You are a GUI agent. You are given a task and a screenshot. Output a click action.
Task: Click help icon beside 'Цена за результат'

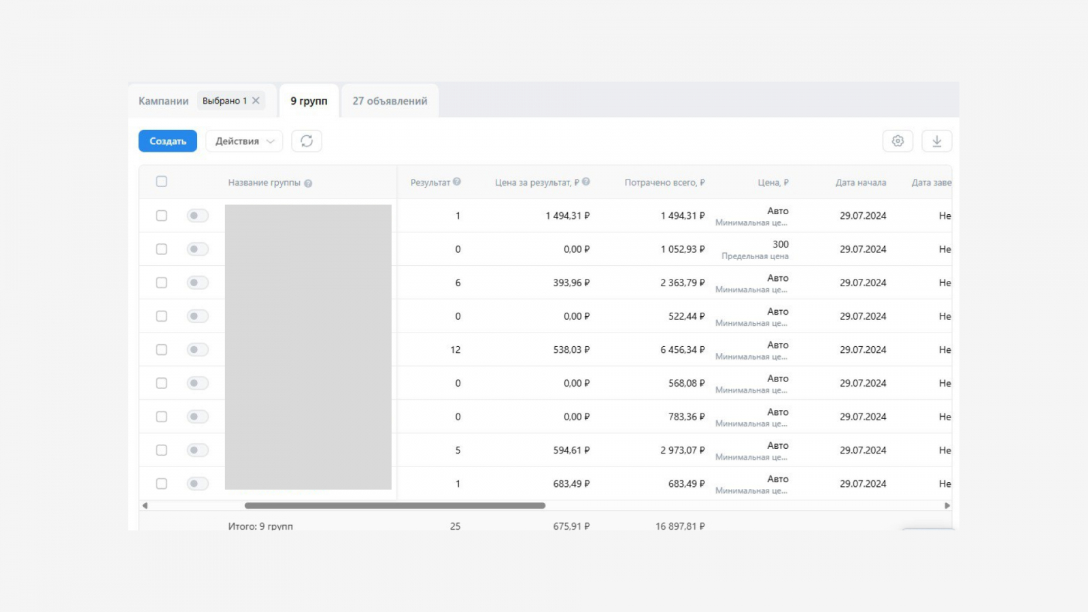coord(586,182)
